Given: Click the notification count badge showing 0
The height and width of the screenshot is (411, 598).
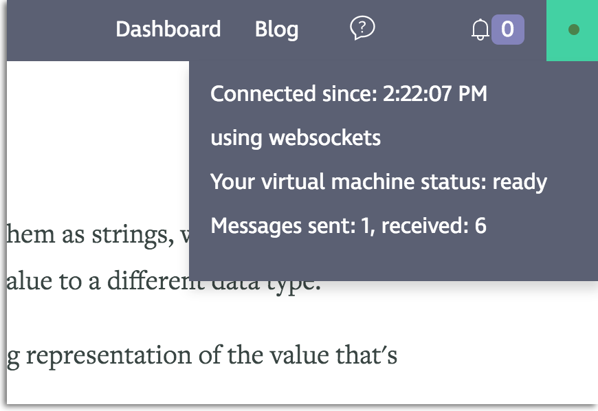Looking at the screenshot, I should click(507, 30).
